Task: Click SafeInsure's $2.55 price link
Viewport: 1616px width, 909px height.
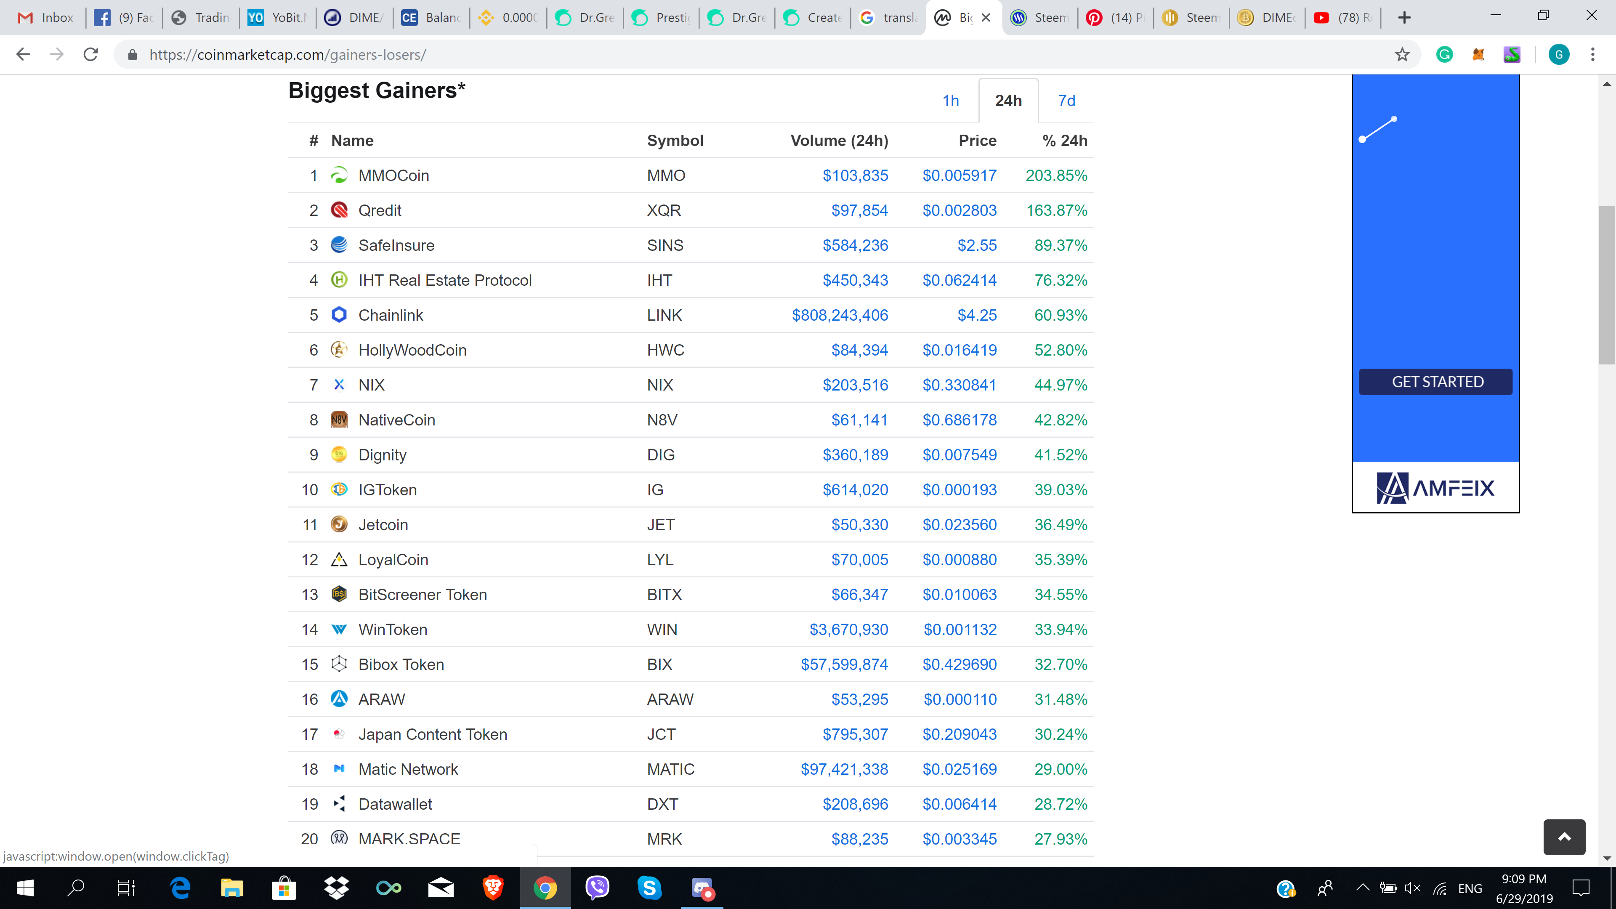Action: [977, 245]
